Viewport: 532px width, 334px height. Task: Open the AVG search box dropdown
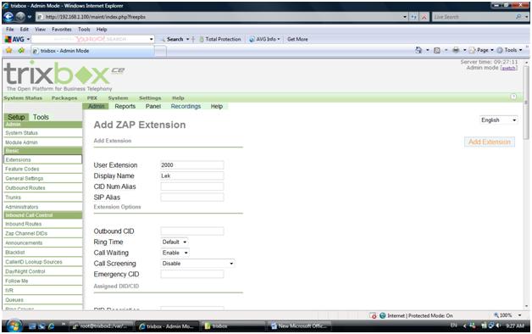152,39
